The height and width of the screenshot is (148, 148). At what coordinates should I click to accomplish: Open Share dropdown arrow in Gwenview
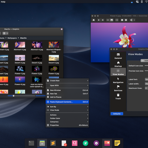point(134,20)
